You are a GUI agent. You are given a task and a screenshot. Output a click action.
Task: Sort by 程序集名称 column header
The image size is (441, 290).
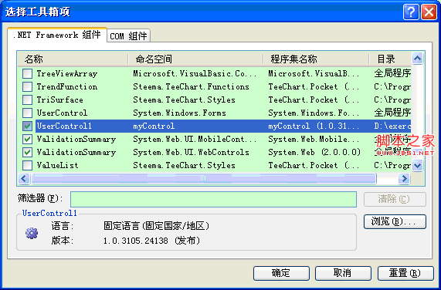coord(316,59)
